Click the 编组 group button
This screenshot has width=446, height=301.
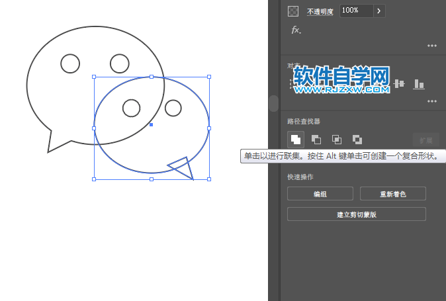(320, 194)
